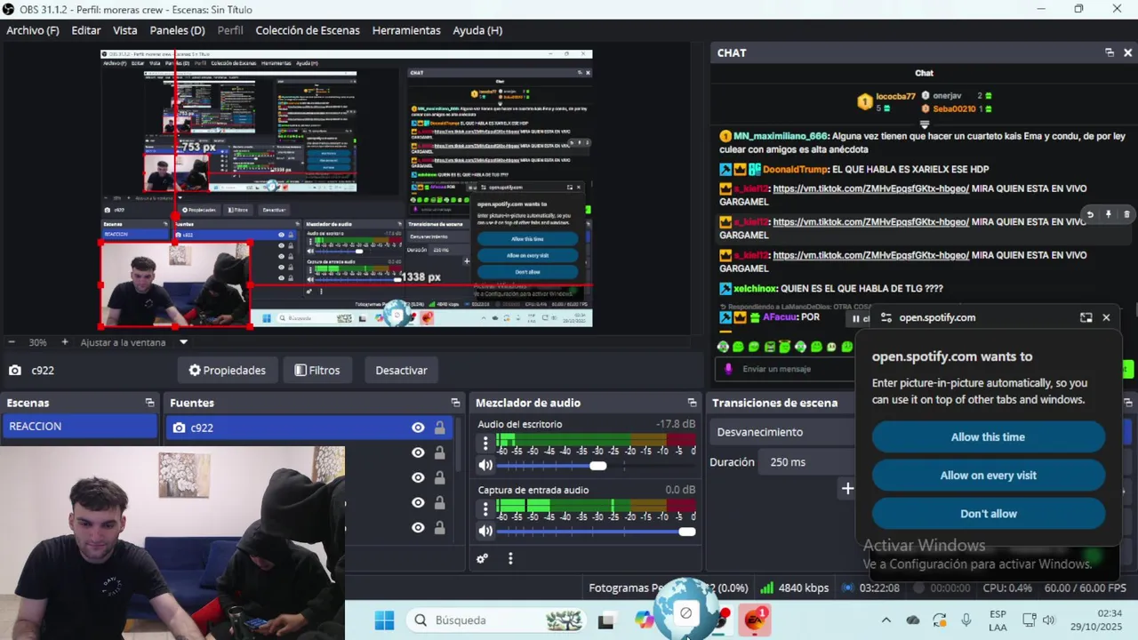Lock the c922 source with padlock icon
Image resolution: width=1138 pixels, height=640 pixels.
point(439,428)
